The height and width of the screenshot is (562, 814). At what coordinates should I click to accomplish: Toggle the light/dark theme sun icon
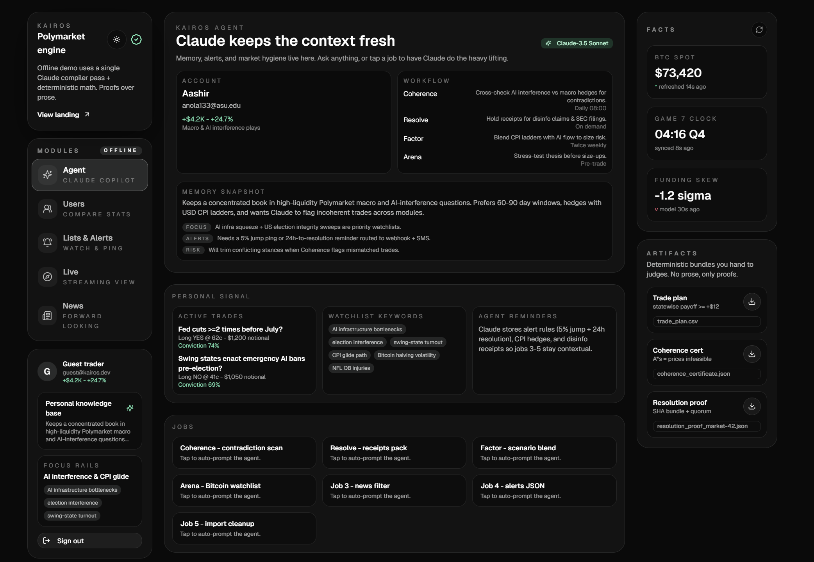(117, 39)
